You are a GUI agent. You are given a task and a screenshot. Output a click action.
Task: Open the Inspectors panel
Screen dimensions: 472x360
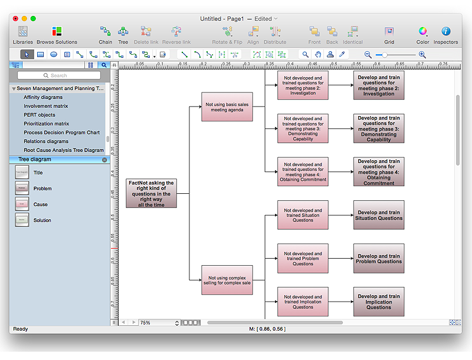(445, 32)
